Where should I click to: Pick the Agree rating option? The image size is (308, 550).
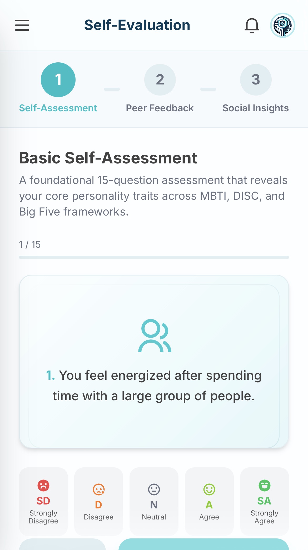click(209, 501)
